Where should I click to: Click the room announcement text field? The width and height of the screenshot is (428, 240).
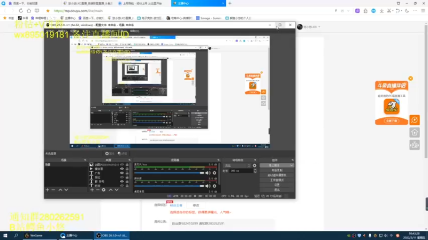(221, 223)
